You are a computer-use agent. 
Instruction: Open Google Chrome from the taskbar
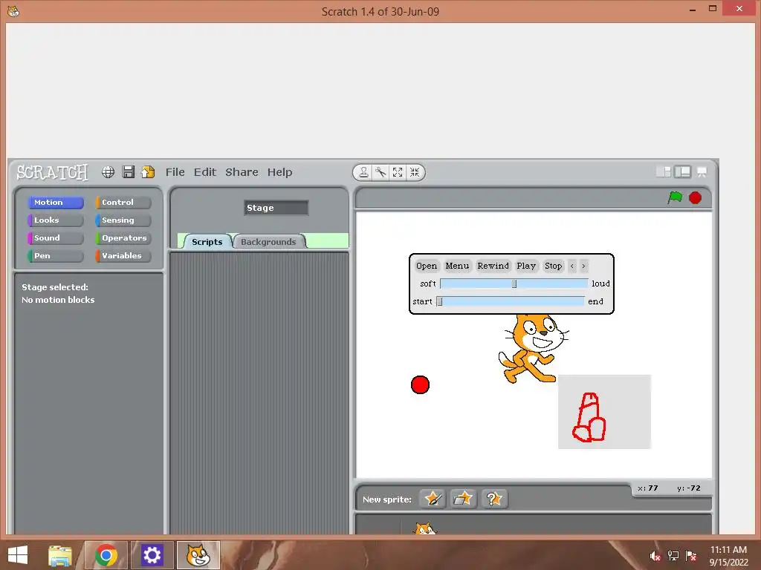coord(106,555)
